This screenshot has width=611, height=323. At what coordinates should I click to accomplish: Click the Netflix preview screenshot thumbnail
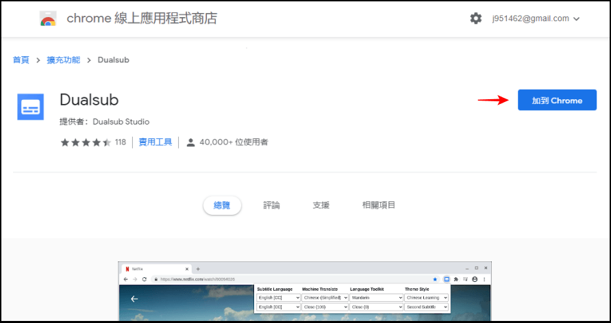click(305, 291)
